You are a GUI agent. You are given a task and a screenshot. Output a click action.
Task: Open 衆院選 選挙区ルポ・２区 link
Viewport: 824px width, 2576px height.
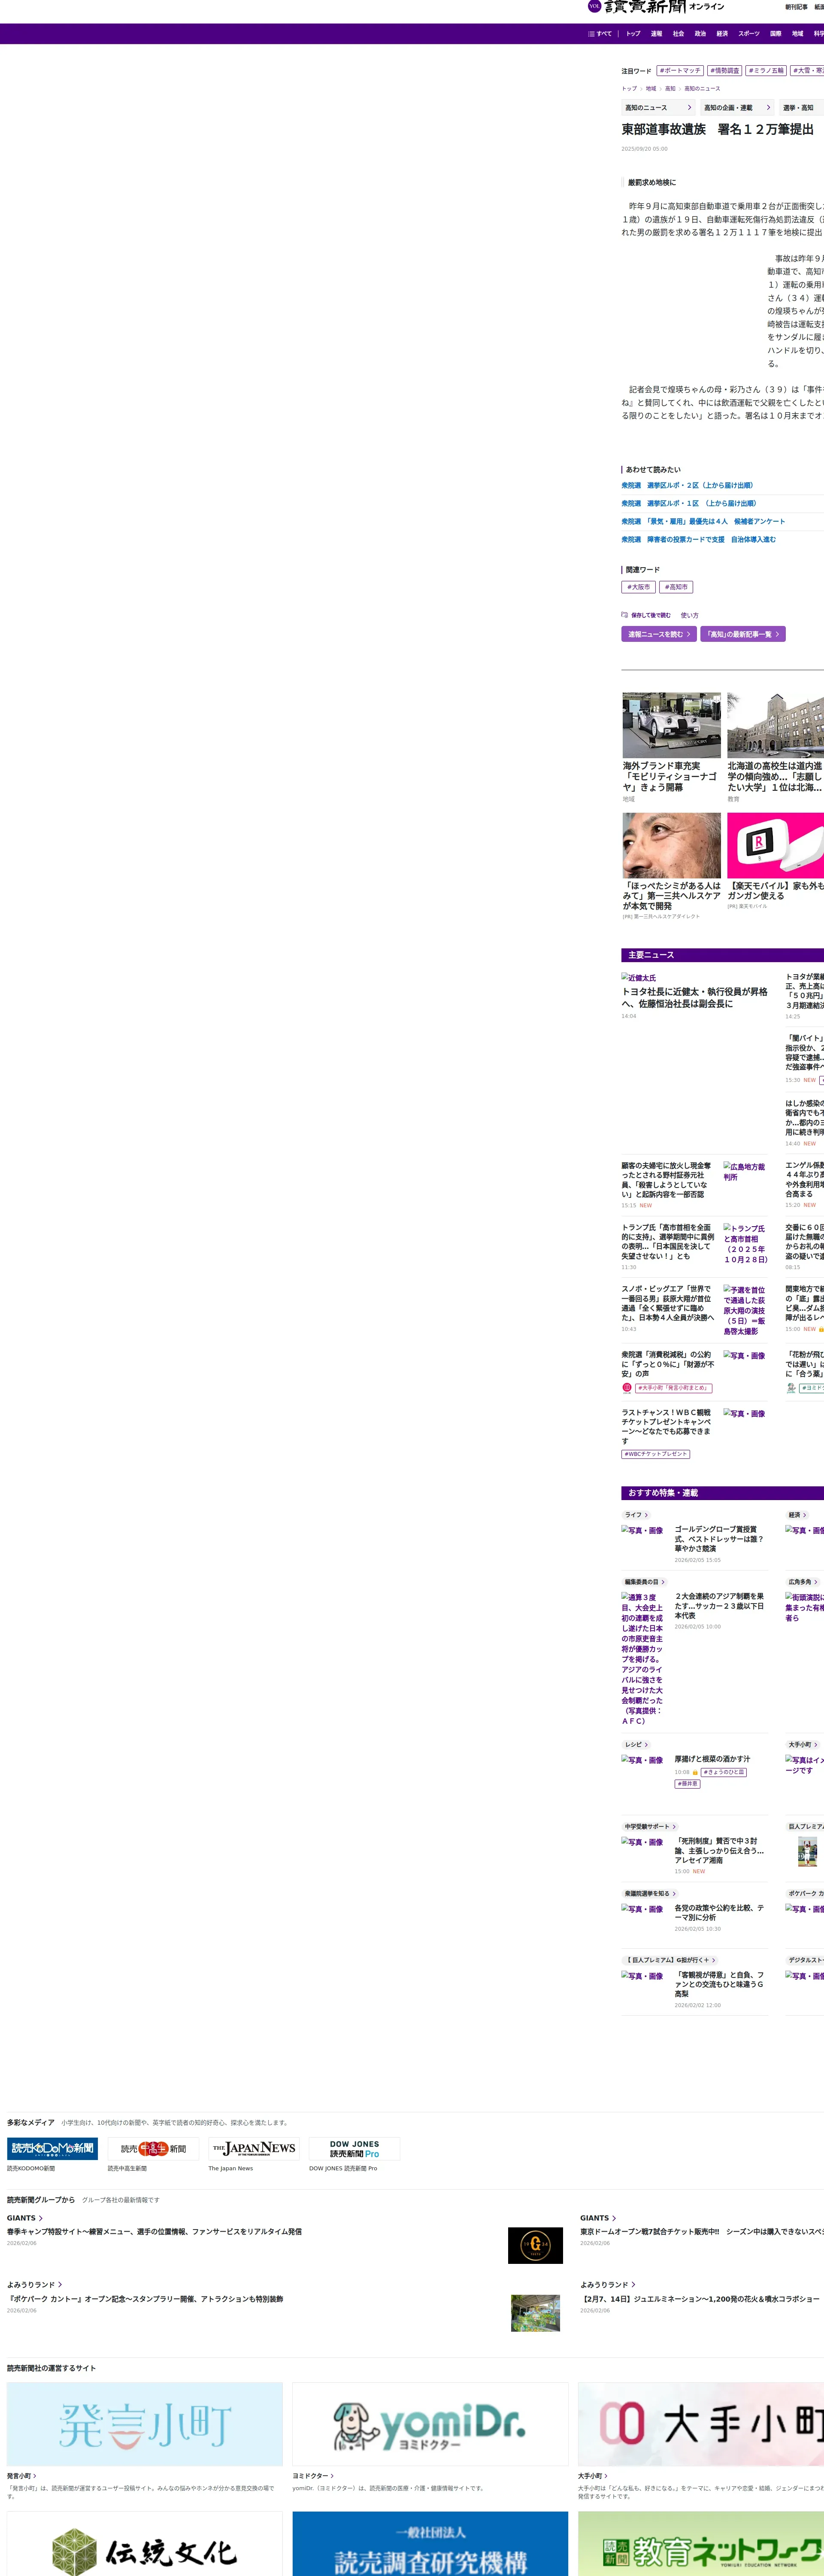coord(687,486)
